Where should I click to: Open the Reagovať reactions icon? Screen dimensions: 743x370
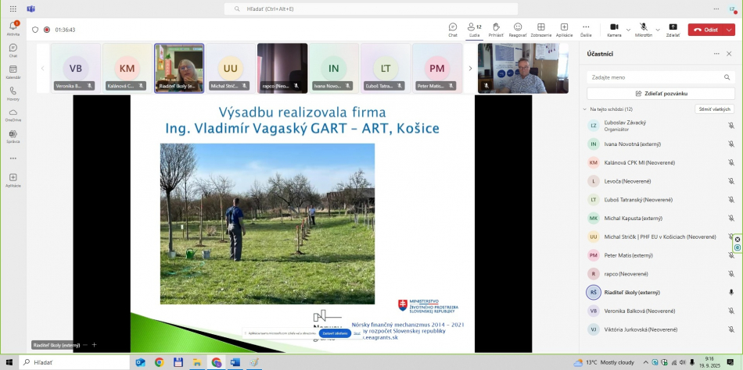518,29
